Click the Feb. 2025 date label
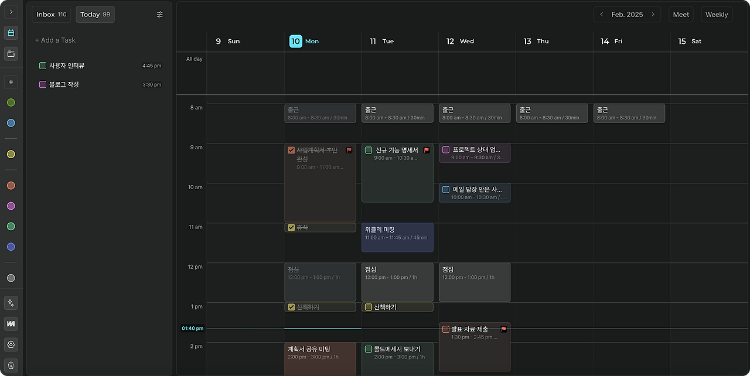The height and width of the screenshot is (376, 750). pos(627,15)
